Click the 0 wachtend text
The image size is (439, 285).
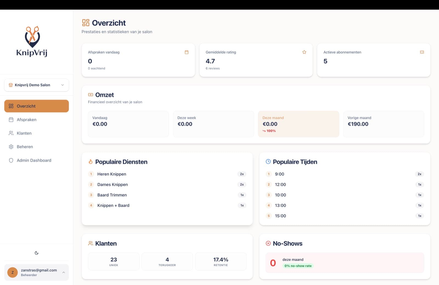click(x=97, y=68)
